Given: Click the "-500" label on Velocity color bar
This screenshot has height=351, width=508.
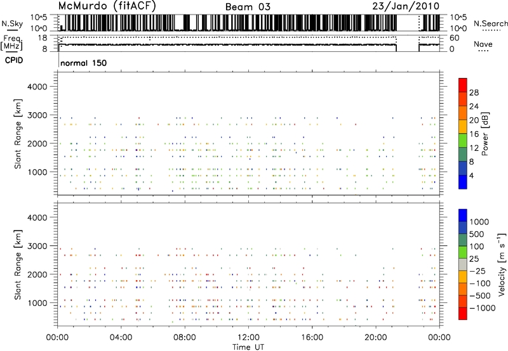Looking at the screenshot, I should click(480, 296).
